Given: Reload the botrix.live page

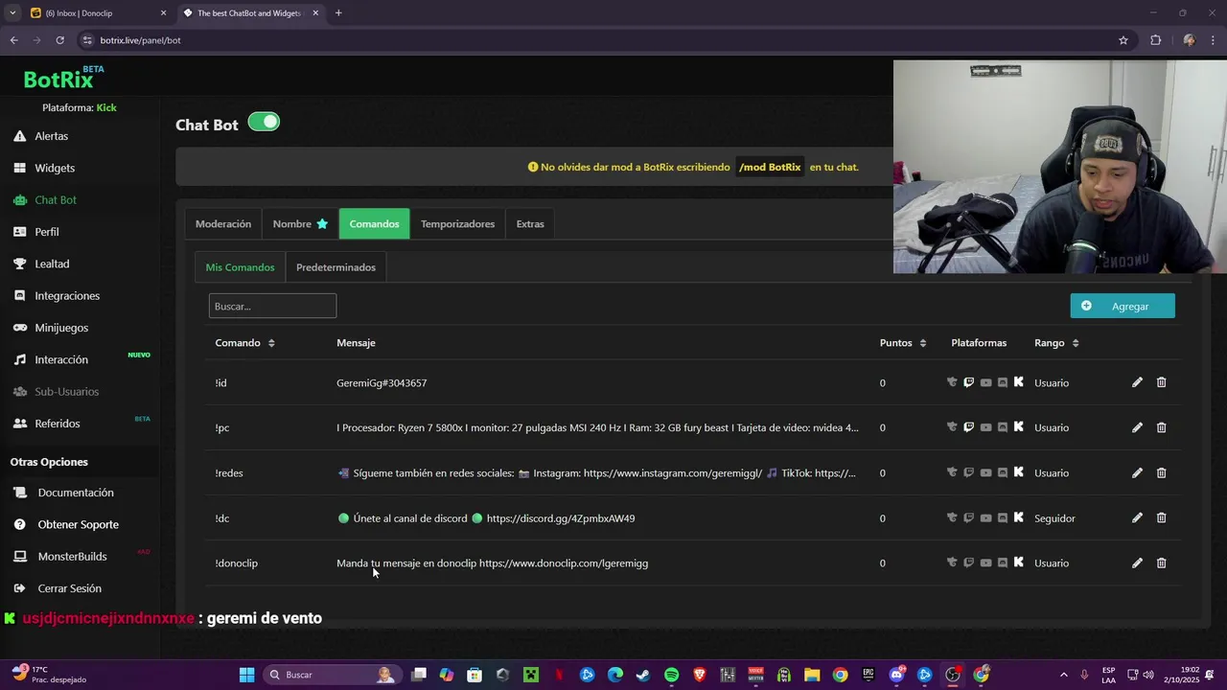Looking at the screenshot, I should (59, 40).
